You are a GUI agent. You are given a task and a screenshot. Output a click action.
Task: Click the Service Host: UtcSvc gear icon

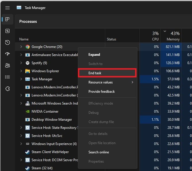pyautogui.click(x=28, y=136)
